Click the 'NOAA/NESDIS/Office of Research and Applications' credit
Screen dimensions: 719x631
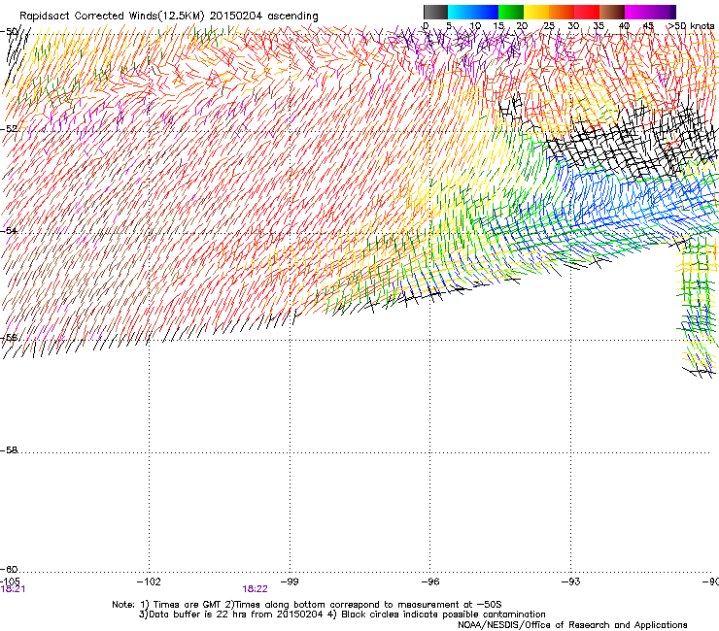click(x=572, y=625)
